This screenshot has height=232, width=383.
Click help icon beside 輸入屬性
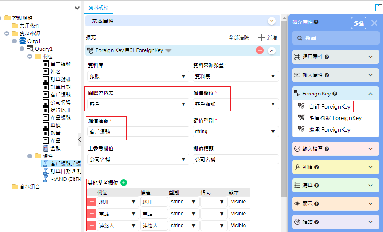327,75
